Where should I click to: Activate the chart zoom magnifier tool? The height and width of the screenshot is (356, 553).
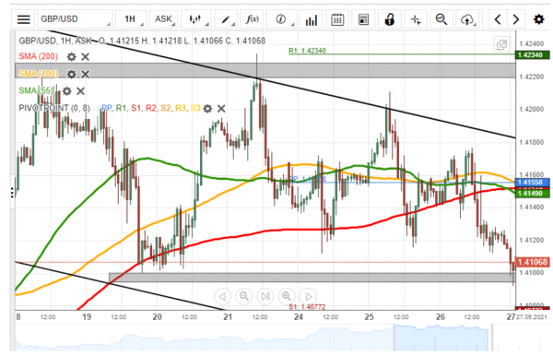[441, 19]
